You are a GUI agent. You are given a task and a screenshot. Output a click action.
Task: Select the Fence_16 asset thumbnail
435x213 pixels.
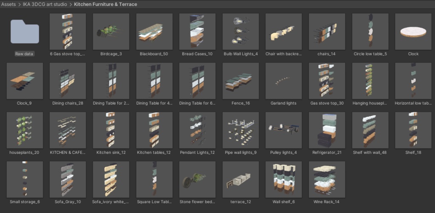(x=240, y=81)
